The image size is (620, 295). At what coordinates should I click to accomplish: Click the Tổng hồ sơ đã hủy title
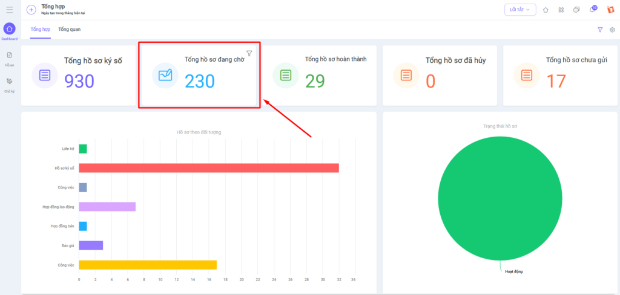coord(456,60)
